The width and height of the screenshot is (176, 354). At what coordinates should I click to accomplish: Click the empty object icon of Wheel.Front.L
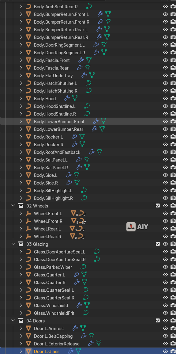(x=28, y=213)
